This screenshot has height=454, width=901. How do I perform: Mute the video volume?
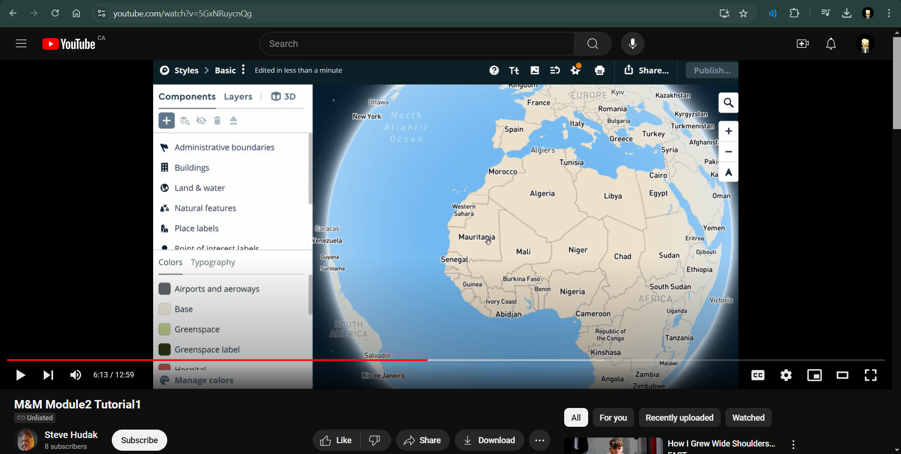coord(76,375)
